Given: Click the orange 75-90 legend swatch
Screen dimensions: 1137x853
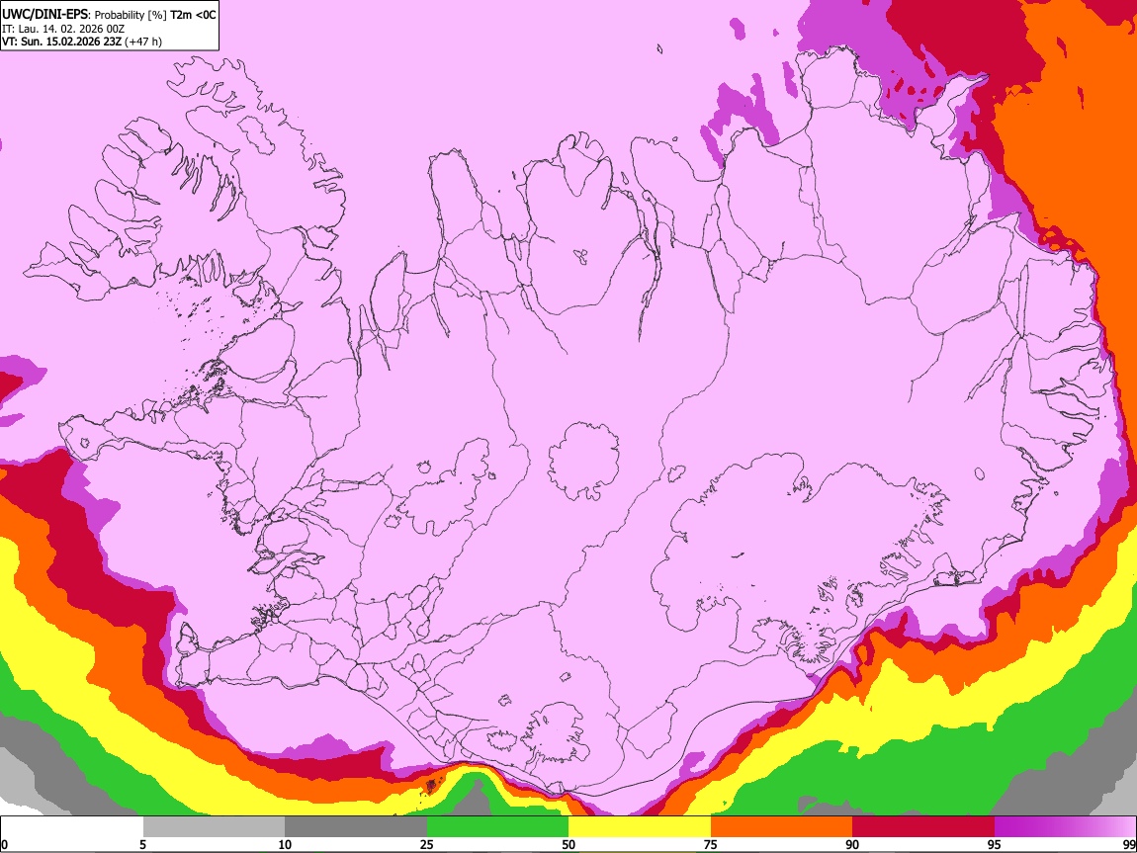Looking at the screenshot, I should click(782, 826).
